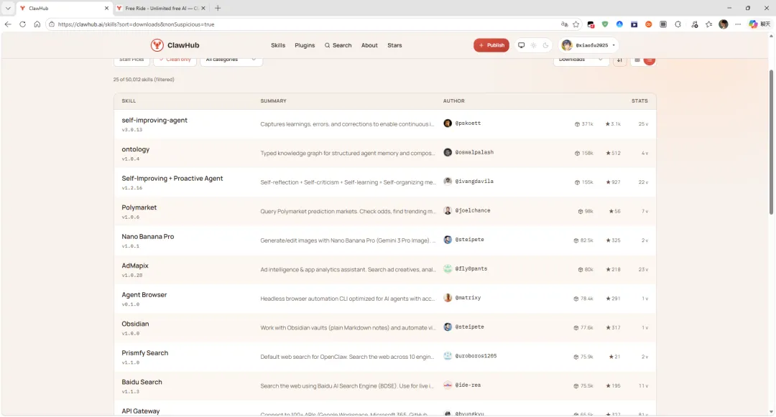Open the browser home icon
776x417 pixels.
(37, 24)
